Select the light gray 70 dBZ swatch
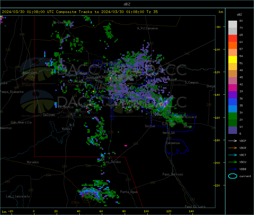Viewport: 254px width, 215px height. click(233, 24)
